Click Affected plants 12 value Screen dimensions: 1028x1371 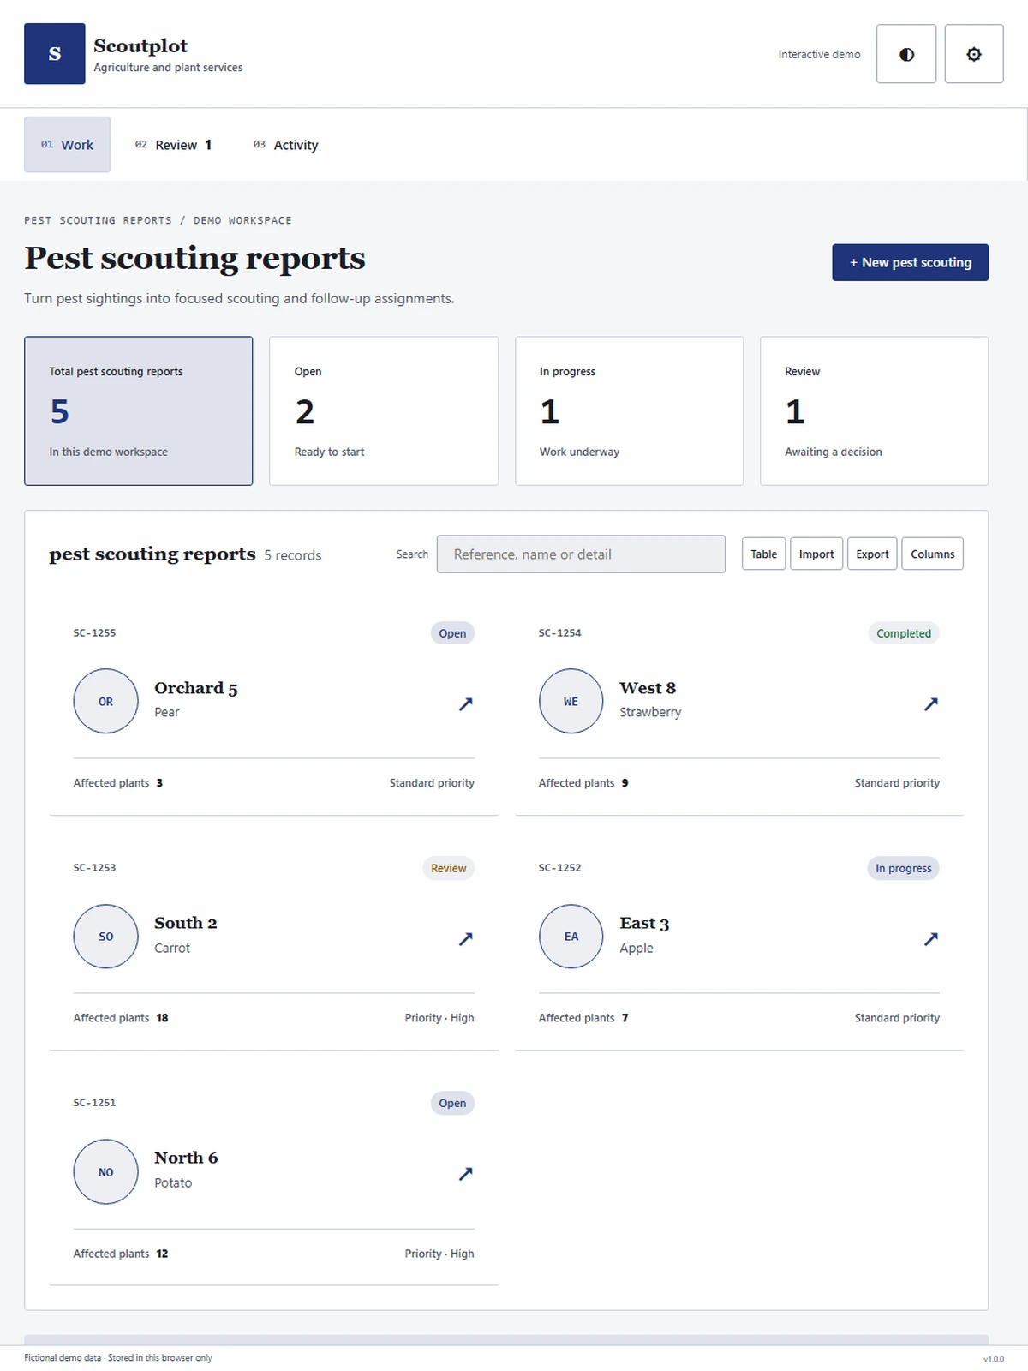coord(162,1254)
